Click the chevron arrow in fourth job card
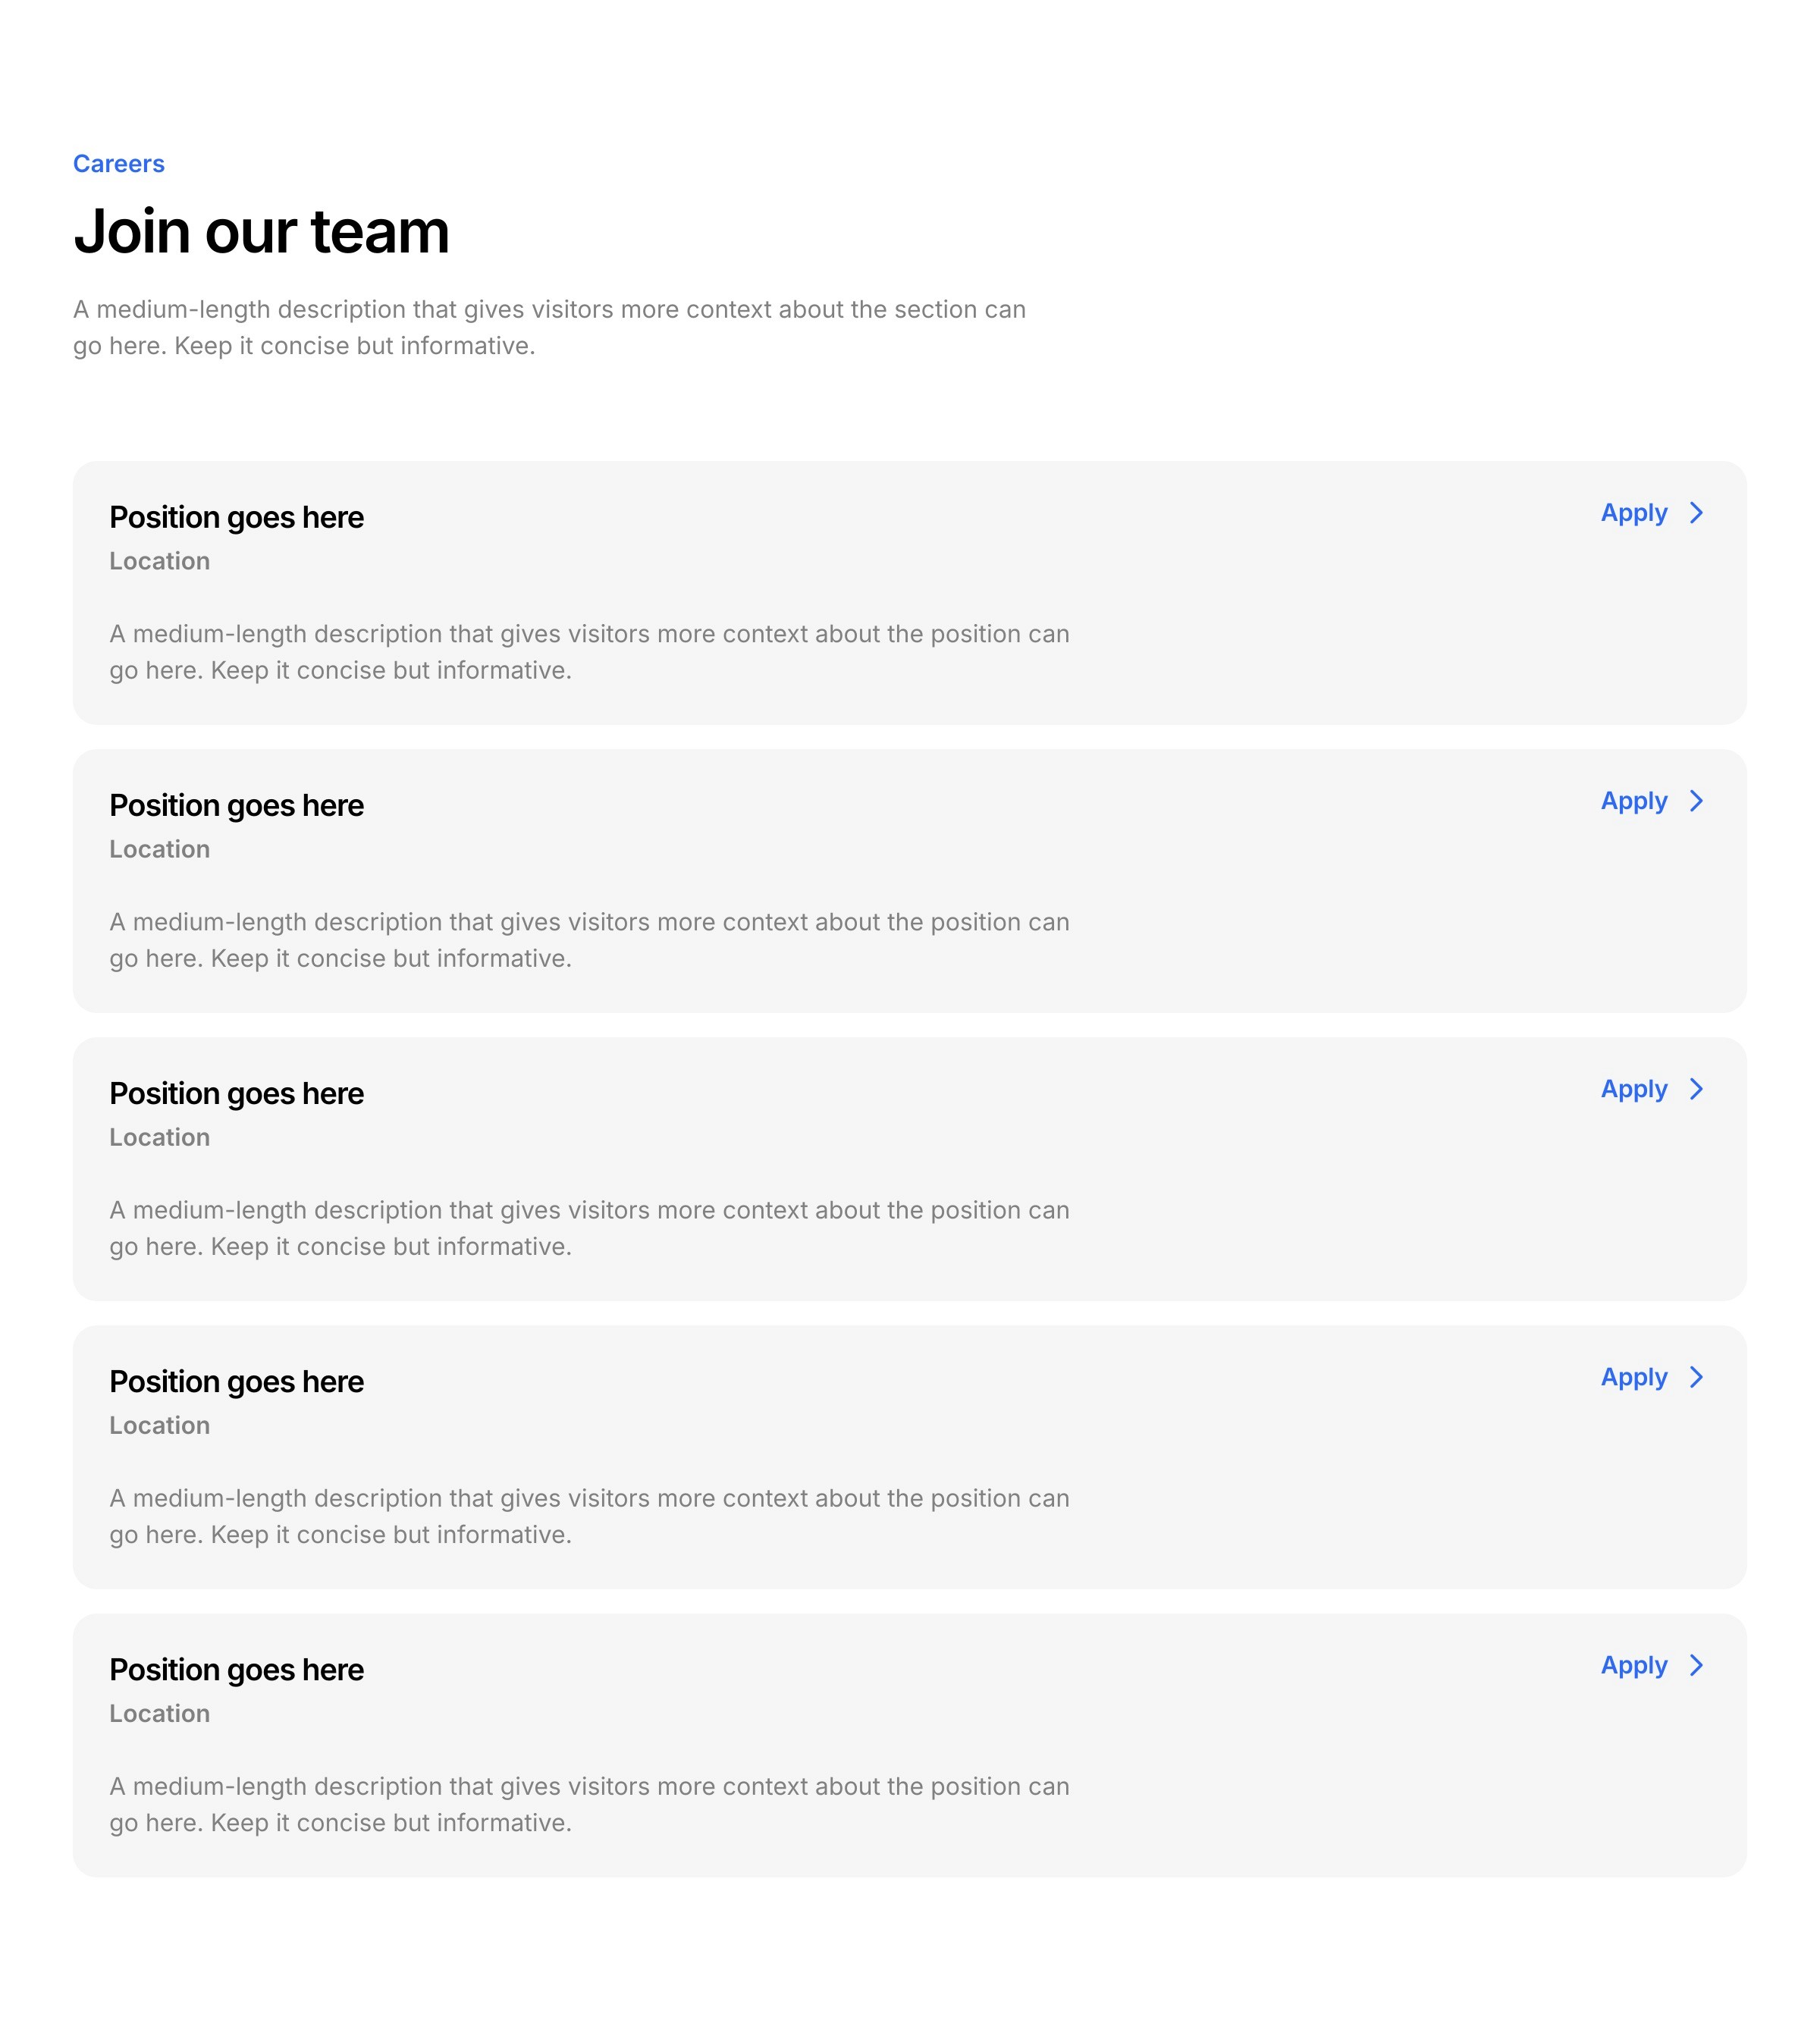1820x2023 pixels. coord(1696,1377)
